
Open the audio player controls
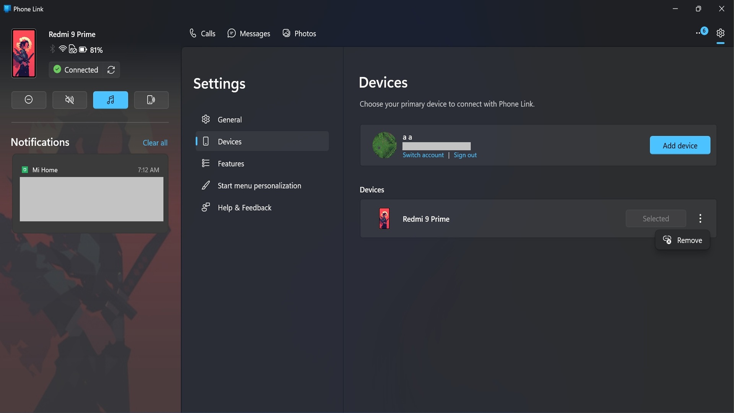tap(110, 100)
